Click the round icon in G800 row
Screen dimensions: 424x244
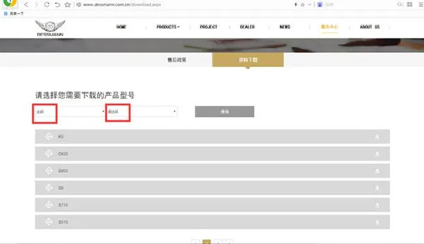coord(49,170)
